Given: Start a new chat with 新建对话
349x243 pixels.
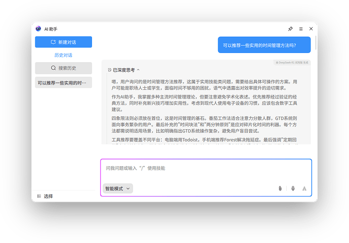Looking at the screenshot, I should (x=63, y=42).
